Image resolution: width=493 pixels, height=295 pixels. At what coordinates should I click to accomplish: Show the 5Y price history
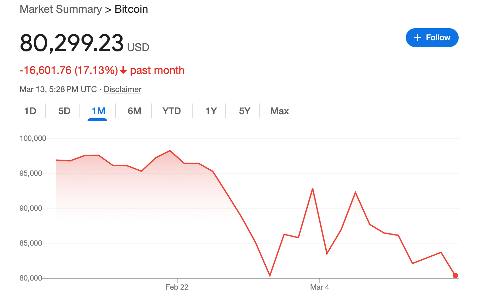pos(244,111)
